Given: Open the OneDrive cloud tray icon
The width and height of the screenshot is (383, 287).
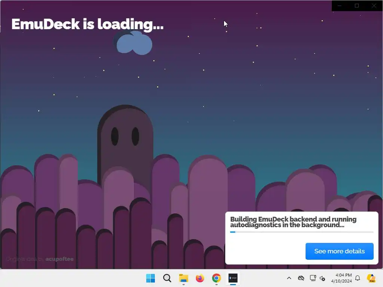Looking at the screenshot, I should pos(301,278).
